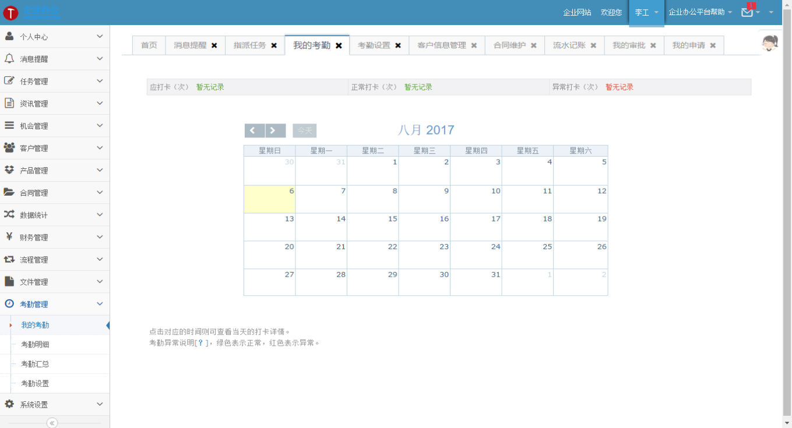Click the 个人中心 person icon
This screenshot has height=428, width=792.
pos(9,36)
